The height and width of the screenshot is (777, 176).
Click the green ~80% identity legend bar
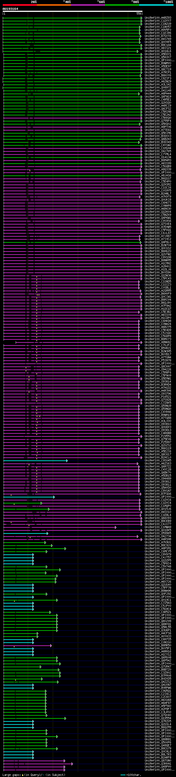click(x=122, y=5)
